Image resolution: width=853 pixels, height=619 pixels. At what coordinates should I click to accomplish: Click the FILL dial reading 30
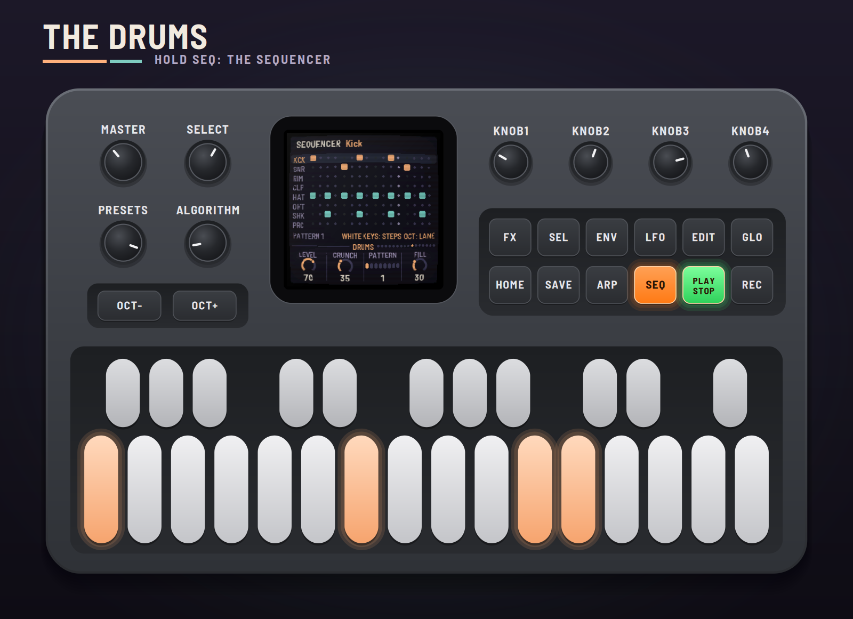419,265
